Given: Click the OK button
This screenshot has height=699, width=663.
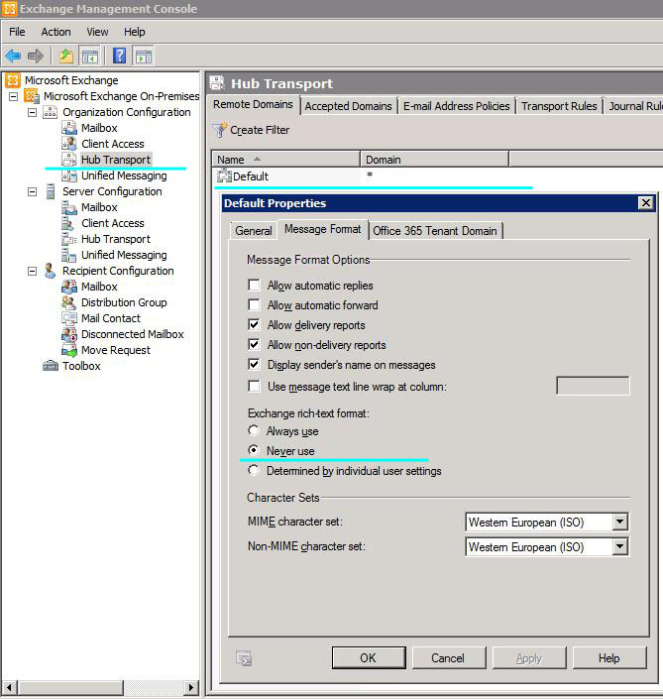Looking at the screenshot, I should click(369, 658).
